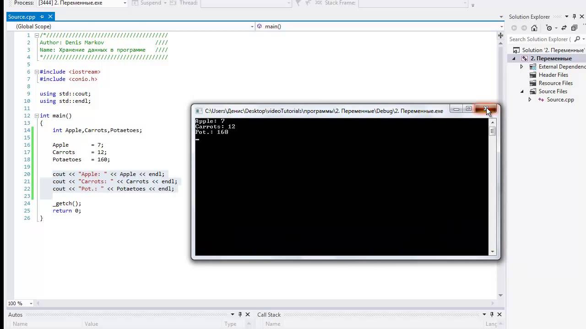
Task: Open the Process dropdown list
Action: pyautogui.click(x=125, y=3)
